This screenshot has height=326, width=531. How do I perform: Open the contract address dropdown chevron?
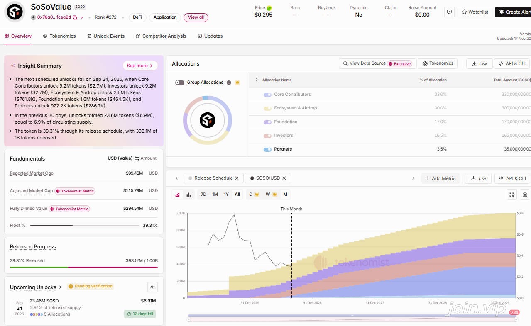[x=81, y=17]
